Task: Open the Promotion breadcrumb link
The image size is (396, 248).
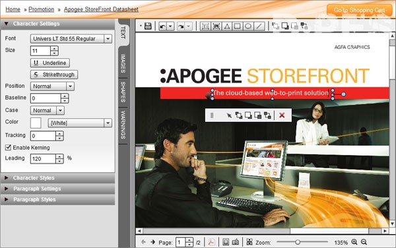Action: (41, 9)
